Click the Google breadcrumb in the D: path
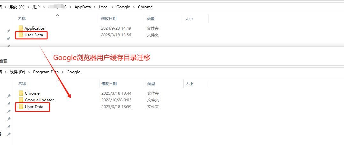Image resolution: width=344 pixels, height=145 pixels. tap(74, 72)
